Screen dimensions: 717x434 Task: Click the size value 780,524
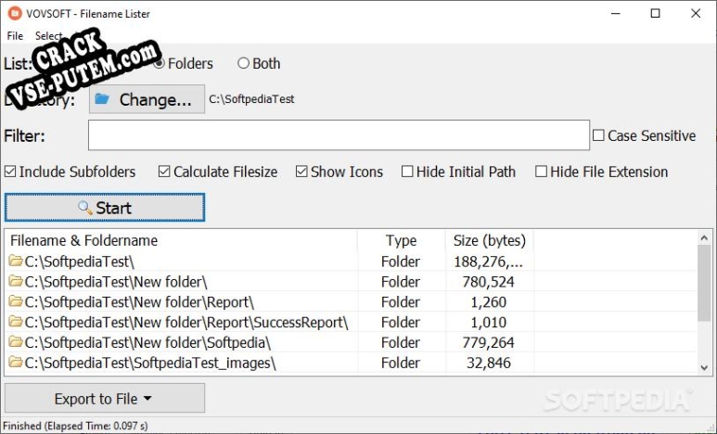(489, 282)
